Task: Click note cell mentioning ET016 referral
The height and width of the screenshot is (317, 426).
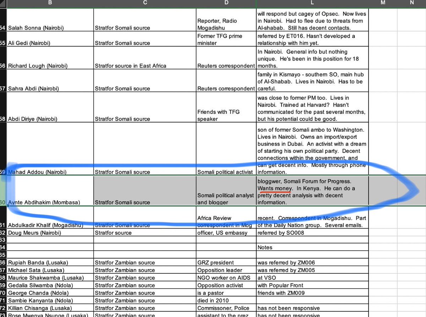Action: [x=312, y=39]
